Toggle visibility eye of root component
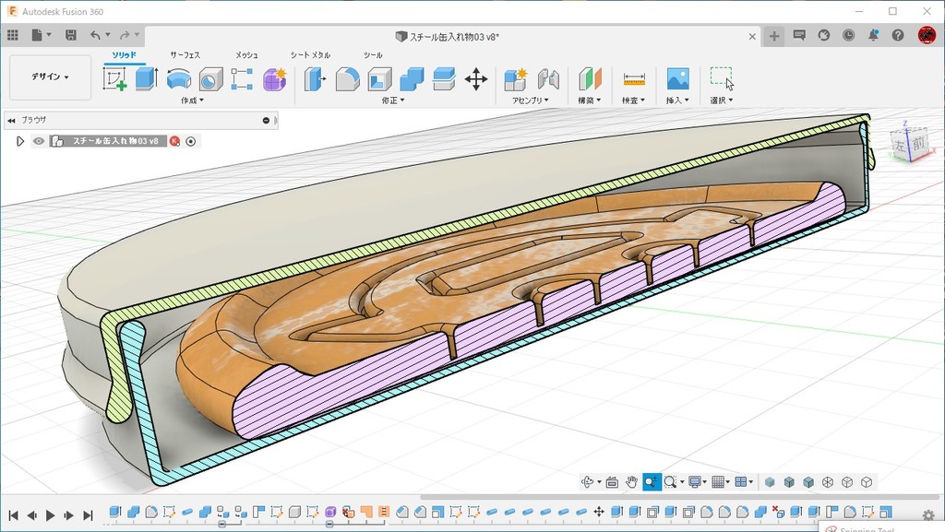945x532 pixels. 39,141
